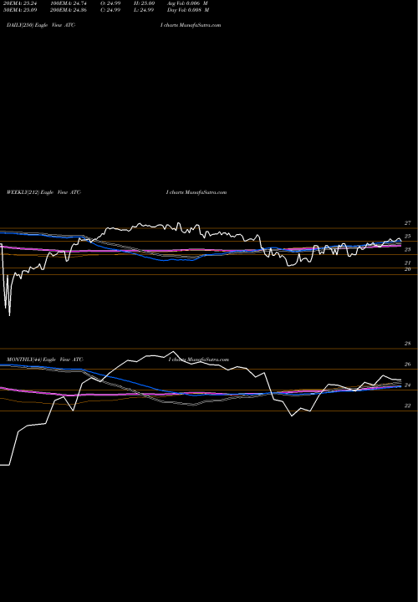
Task: Click the 200EMA value reading
Action: [x=70, y=10]
